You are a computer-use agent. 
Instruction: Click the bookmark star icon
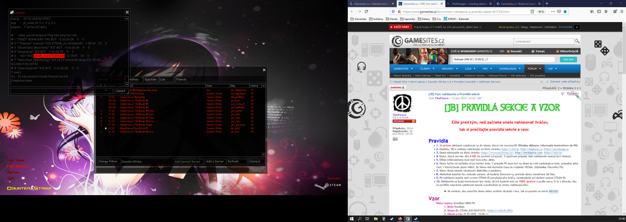pyautogui.click(x=565, y=11)
